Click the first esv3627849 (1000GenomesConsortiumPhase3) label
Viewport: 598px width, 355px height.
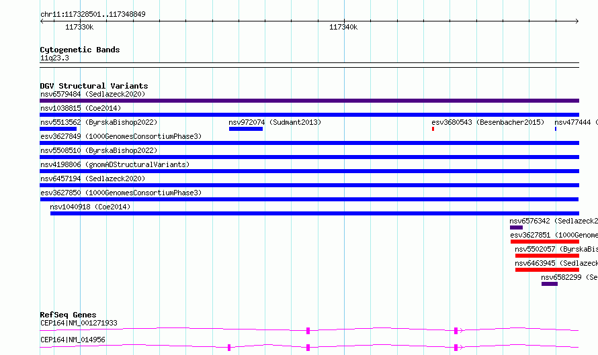coord(121,136)
